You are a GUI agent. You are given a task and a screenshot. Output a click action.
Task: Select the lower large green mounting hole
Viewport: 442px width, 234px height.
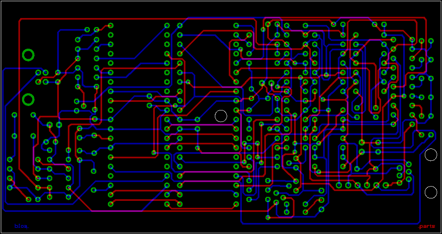click(x=28, y=99)
